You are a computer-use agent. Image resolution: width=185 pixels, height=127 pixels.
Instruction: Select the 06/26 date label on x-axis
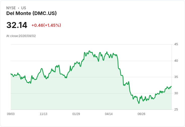(x=142, y=114)
